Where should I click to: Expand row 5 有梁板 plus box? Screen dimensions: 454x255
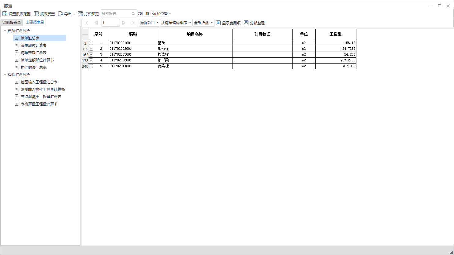91,66
